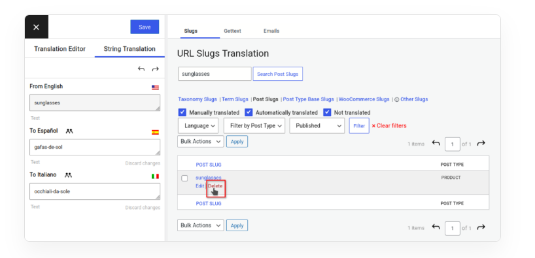Viewport: 535px width, 258px height.
Task: Click the Filter button
Action: [x=359, y=126]
